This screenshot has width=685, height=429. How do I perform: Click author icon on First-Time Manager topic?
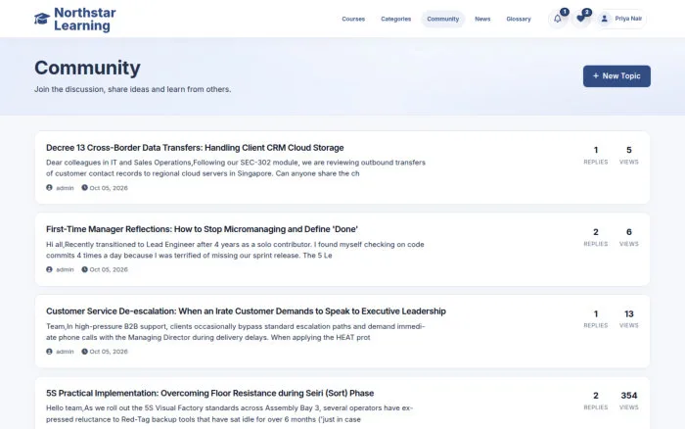(49, 269)
